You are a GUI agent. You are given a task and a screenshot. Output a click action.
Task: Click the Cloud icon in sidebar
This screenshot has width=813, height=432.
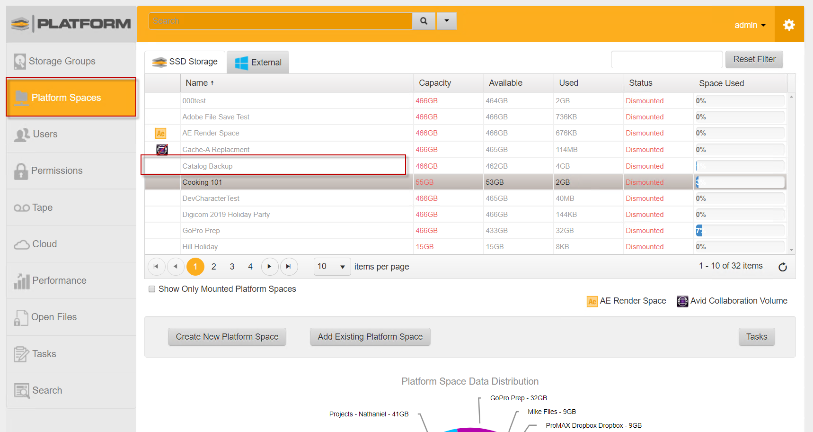22,244
